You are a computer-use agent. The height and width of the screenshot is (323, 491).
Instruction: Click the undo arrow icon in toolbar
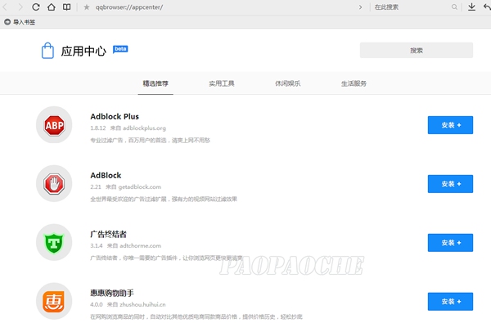click(x=487, y=7)
